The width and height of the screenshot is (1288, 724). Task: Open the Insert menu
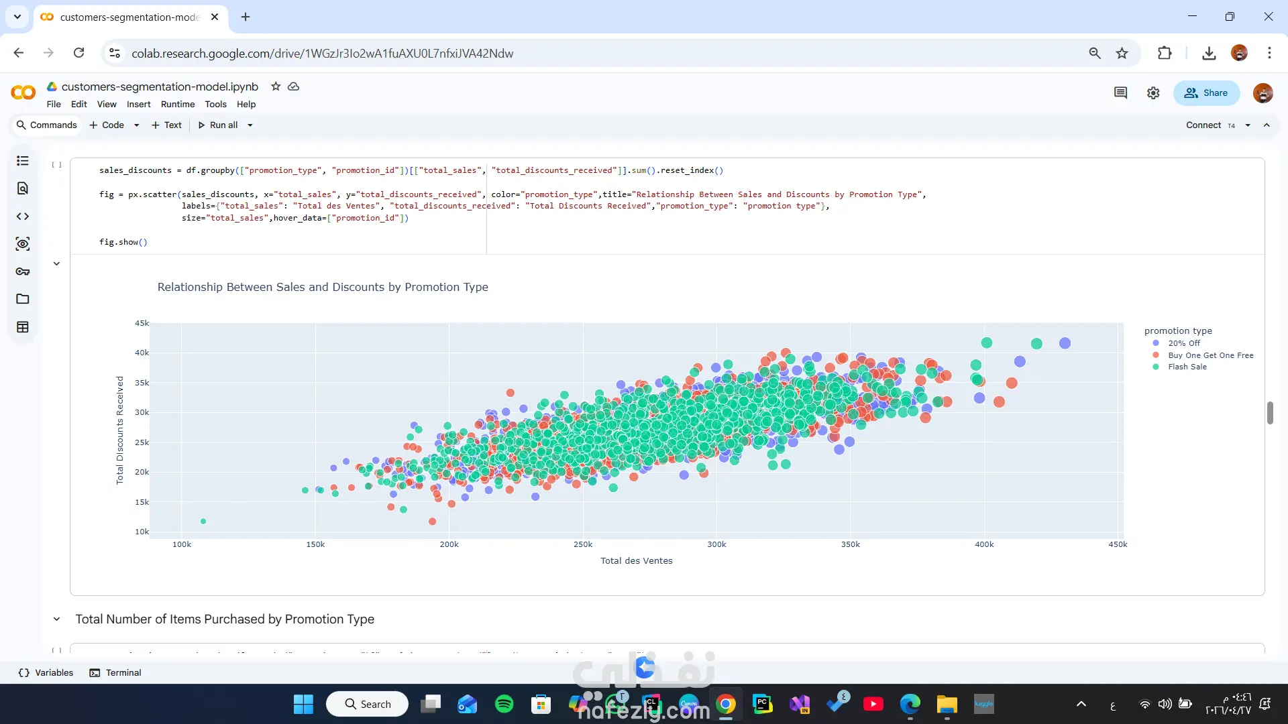point(139,105)
